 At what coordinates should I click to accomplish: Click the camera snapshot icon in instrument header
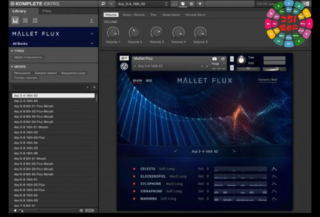tap(214, 59)
